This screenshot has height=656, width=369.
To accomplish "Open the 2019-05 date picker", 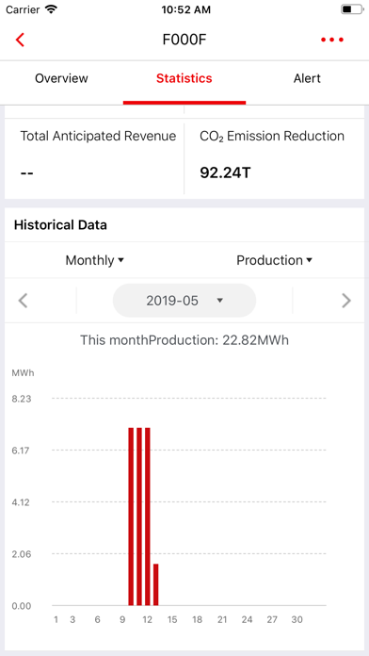I will [184, 301].
